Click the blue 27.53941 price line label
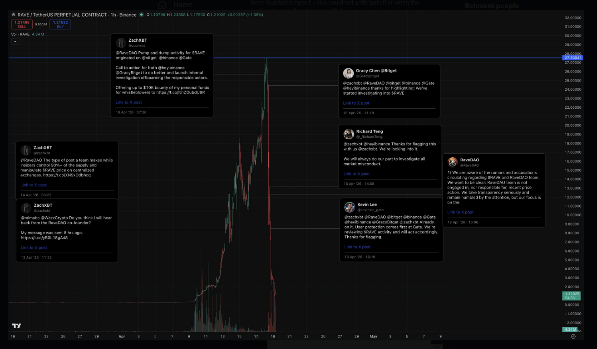 pos(572,58)
